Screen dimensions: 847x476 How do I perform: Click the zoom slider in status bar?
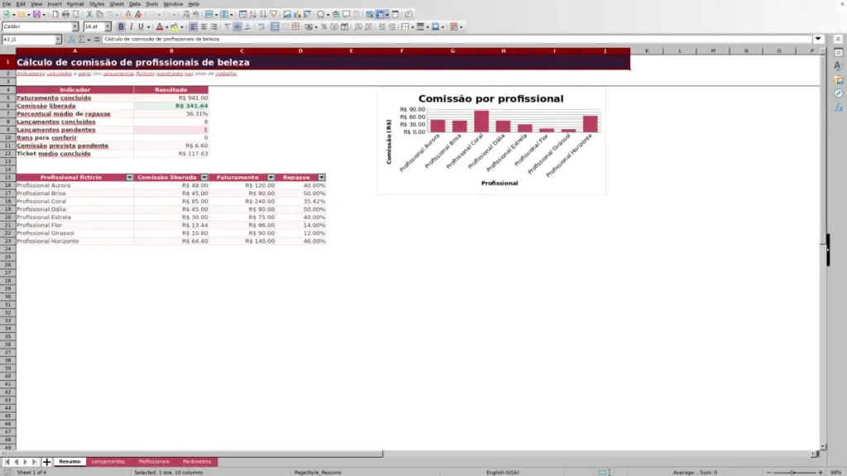794,472
